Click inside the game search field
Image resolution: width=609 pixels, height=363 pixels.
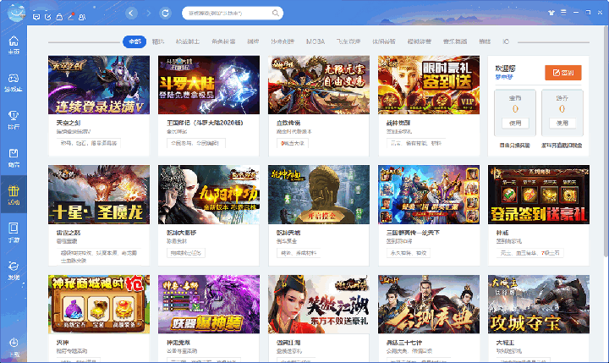click(233, 14)
